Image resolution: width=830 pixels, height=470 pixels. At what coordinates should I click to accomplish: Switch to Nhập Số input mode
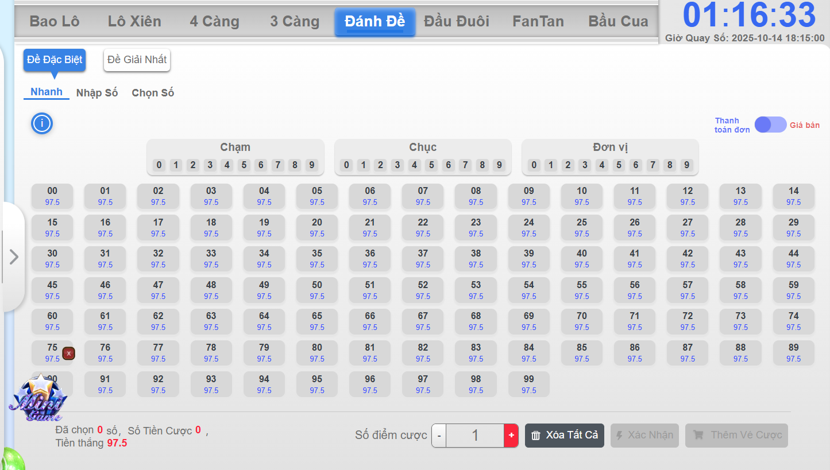coord(97,93)
